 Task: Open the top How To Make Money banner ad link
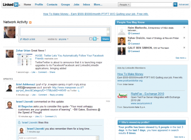coord(96,14)
